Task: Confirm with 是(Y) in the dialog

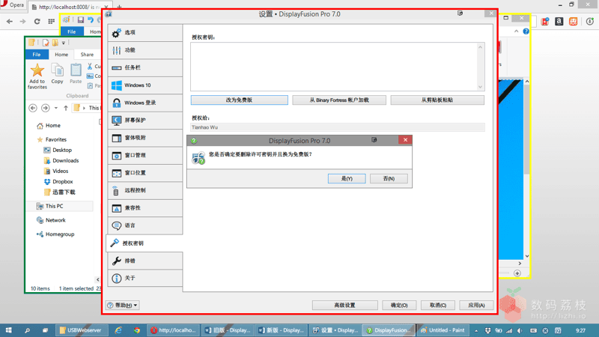Action: click(x=347, y=178)
